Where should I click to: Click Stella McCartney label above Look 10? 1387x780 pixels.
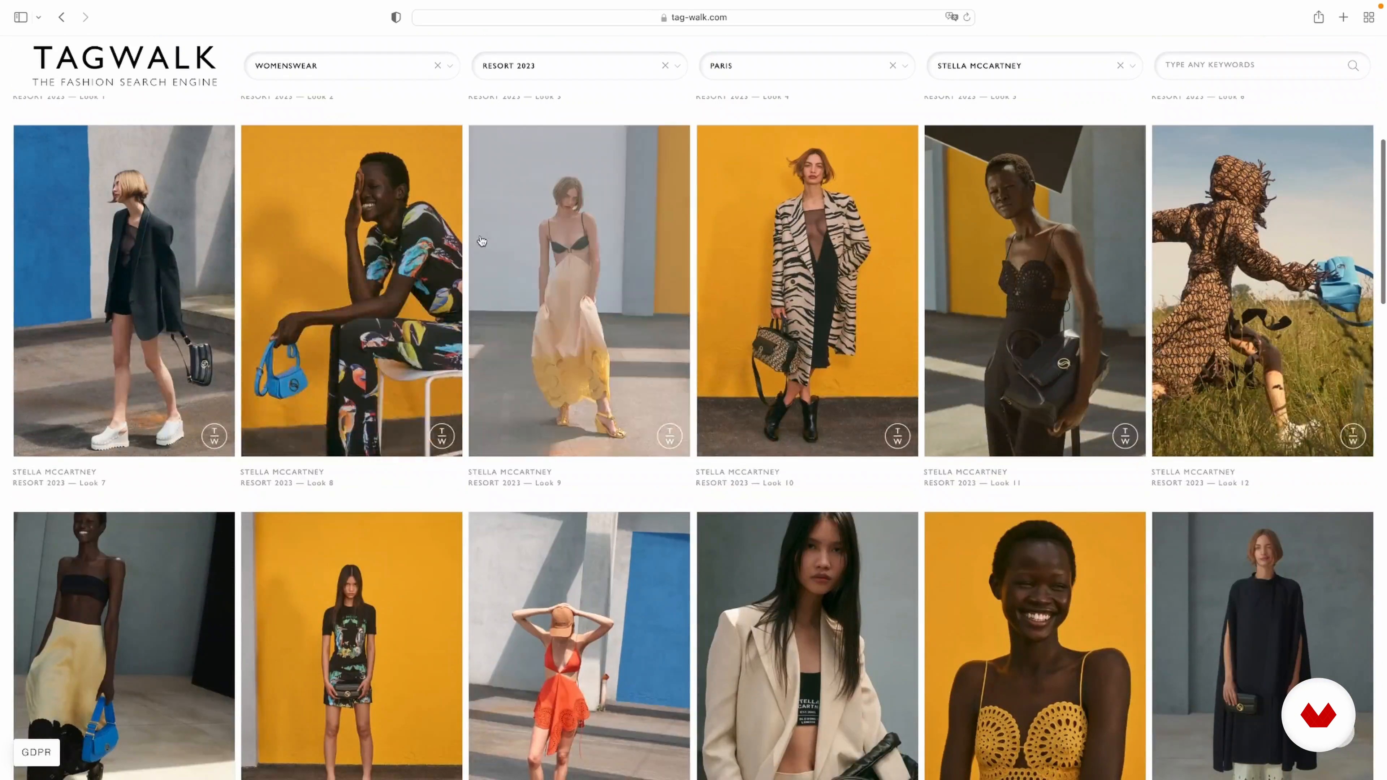[738, 472]
